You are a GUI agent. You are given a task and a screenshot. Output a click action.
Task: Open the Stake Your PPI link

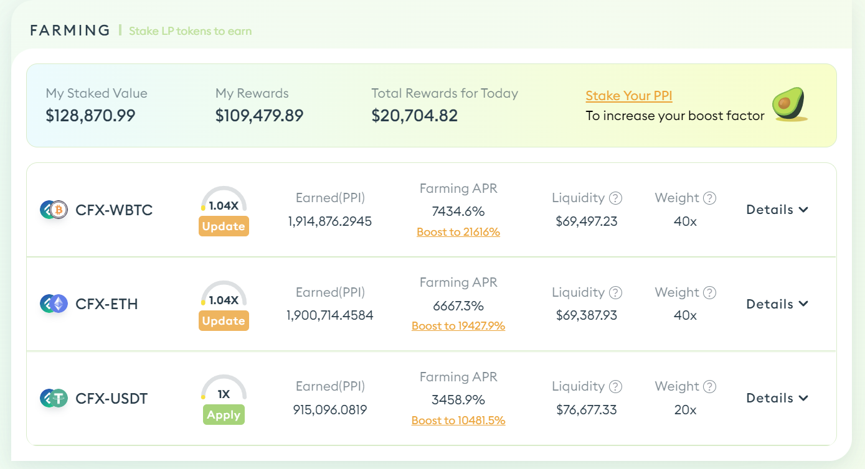coord(629,96)
